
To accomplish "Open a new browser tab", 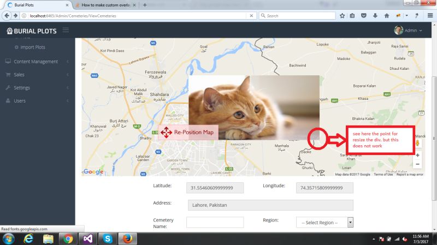I will point(145,5).
